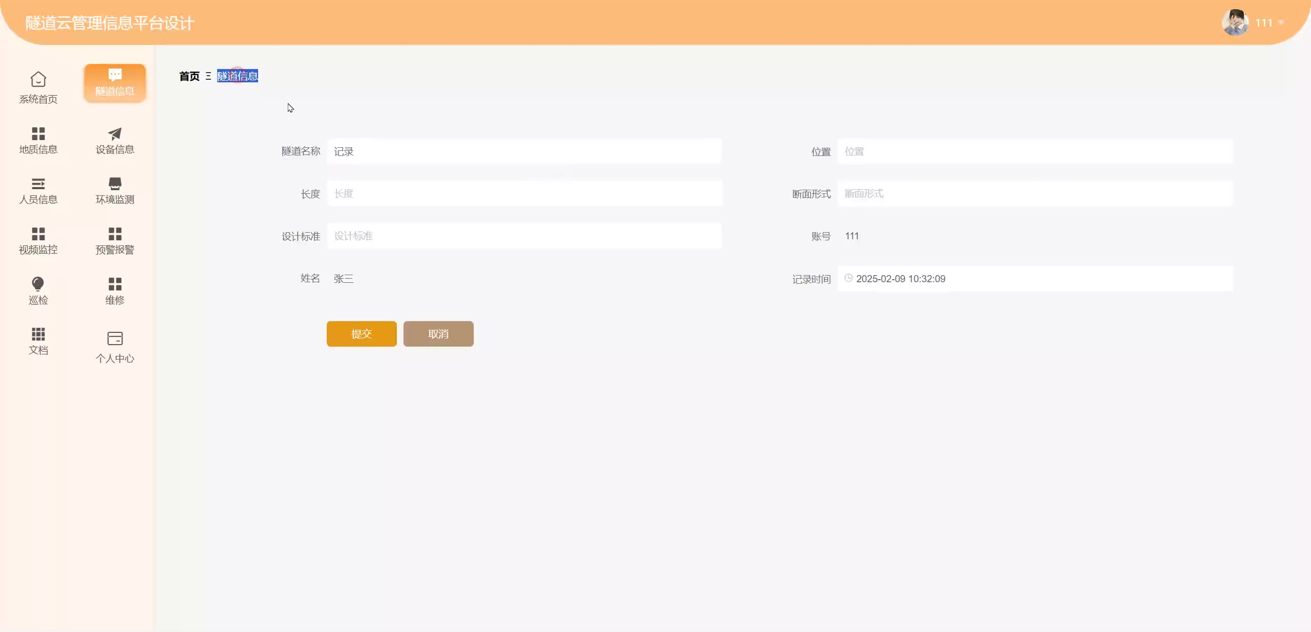Open 人员信息 list icon
Screen dimensions: 1311x632
pyautogui.click(x=38, y=184)
